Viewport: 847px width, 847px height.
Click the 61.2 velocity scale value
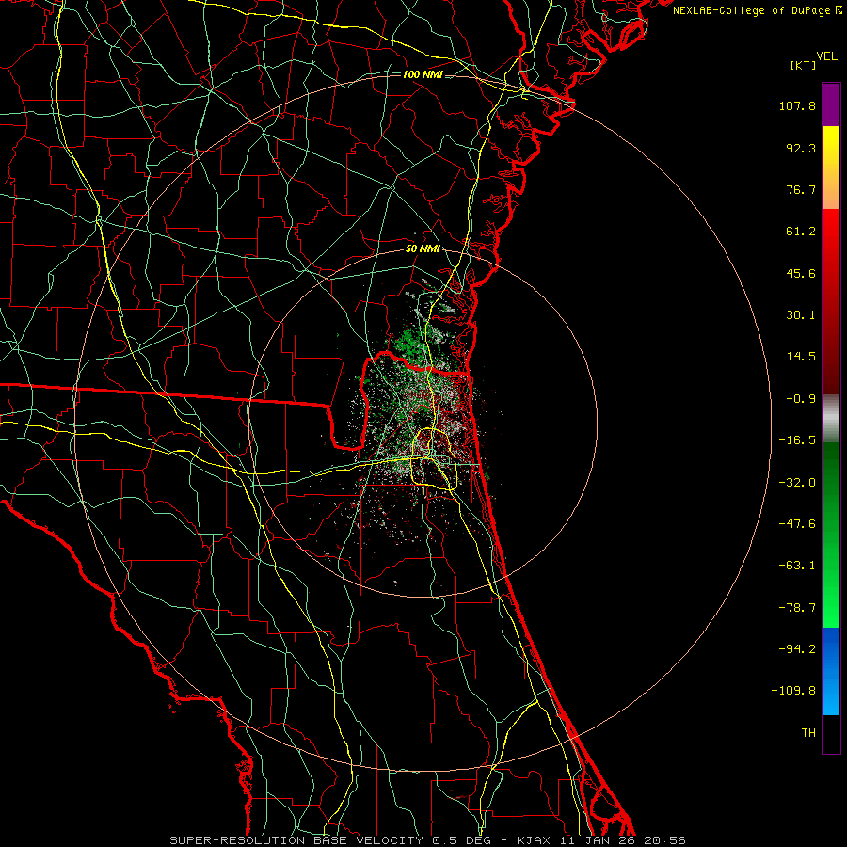[801, 232]
